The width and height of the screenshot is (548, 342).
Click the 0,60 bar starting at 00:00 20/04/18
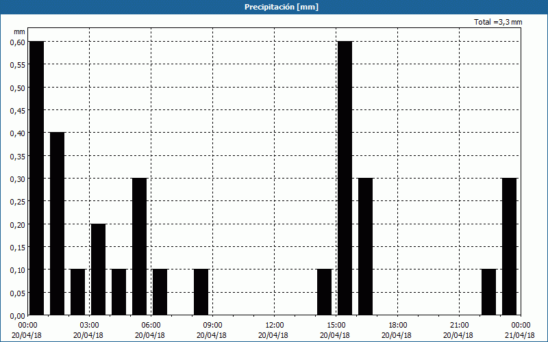[x=37, y=178]
